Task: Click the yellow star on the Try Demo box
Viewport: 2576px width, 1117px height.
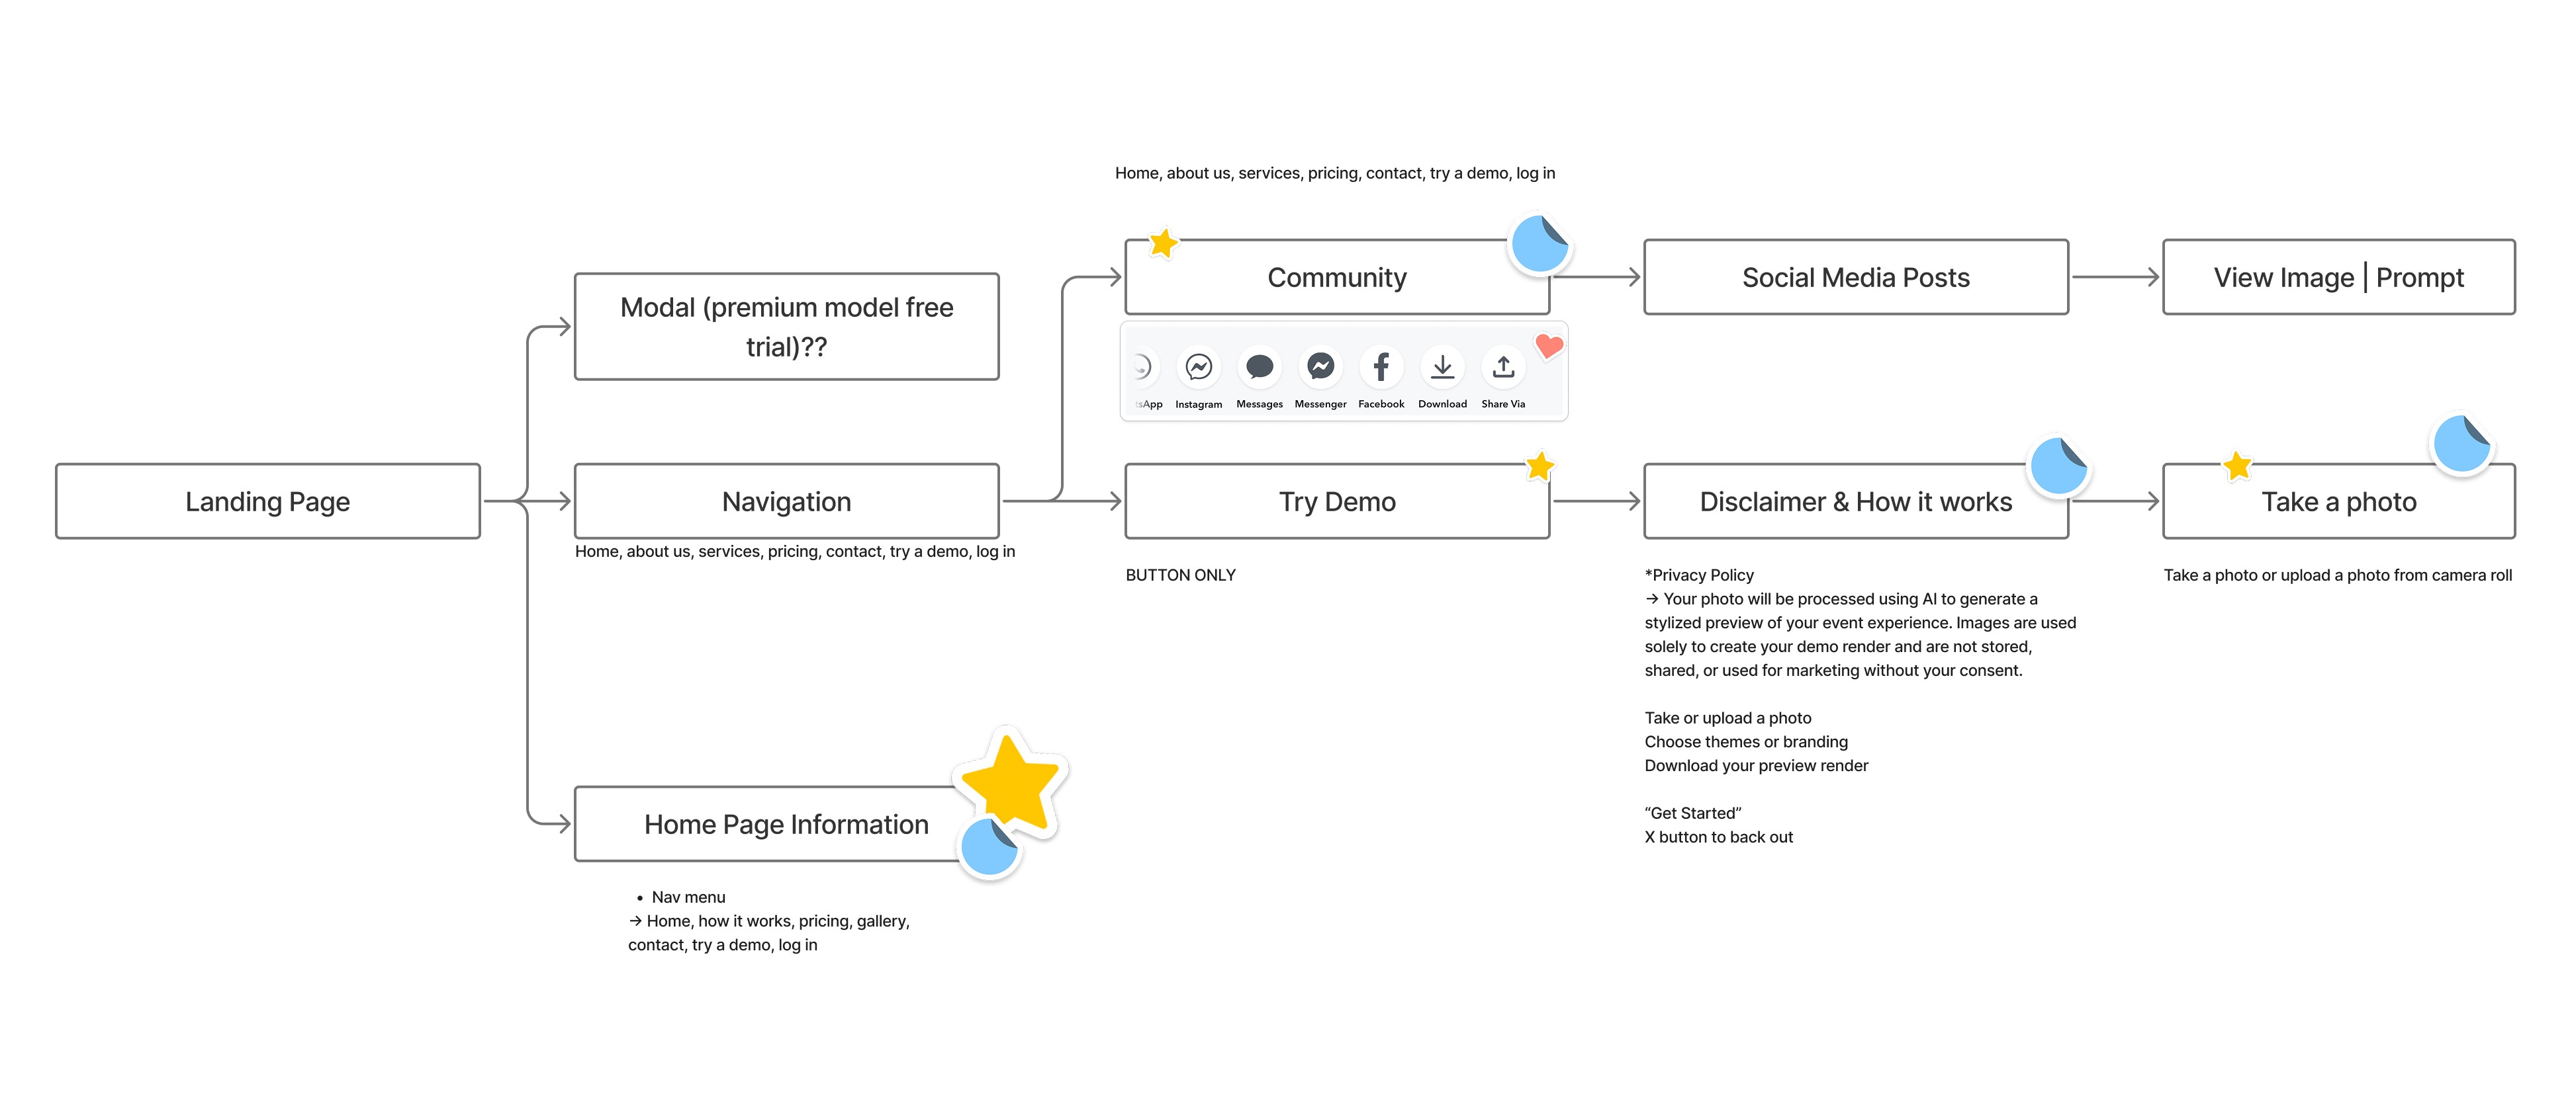Action: [x=1540, y=466]
